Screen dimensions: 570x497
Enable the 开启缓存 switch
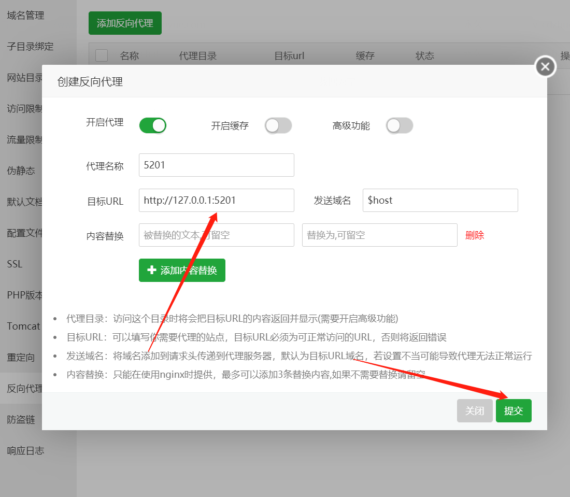tap(278, 125)
